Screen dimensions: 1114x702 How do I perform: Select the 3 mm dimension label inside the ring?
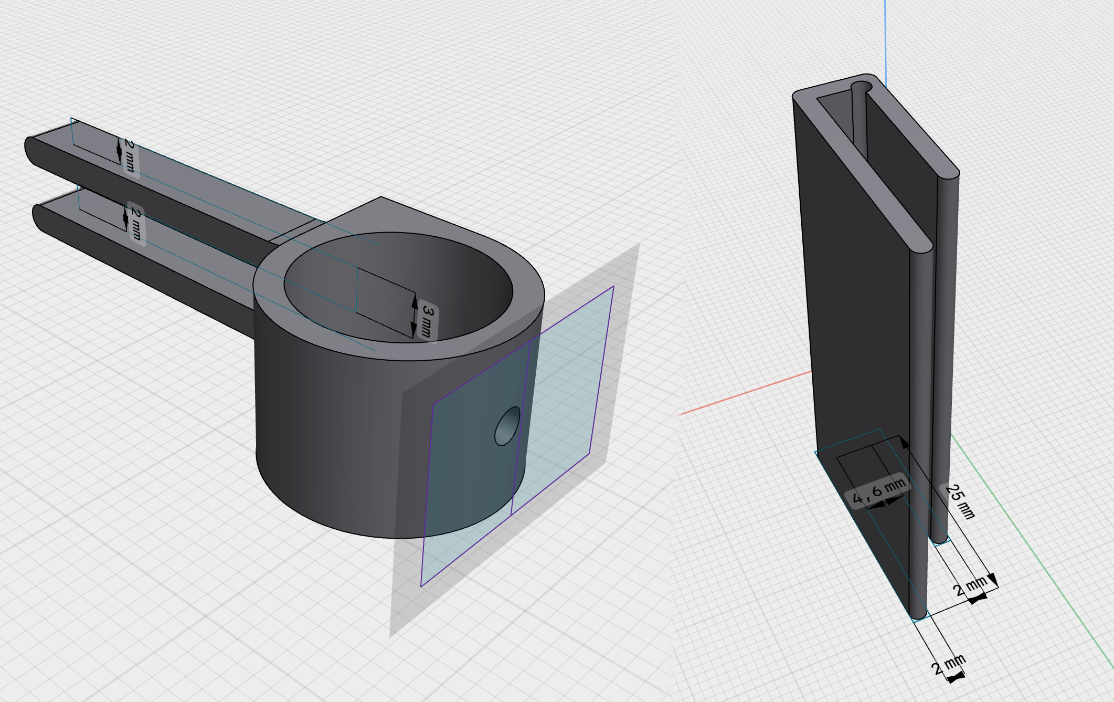click(x=429, y=321)
